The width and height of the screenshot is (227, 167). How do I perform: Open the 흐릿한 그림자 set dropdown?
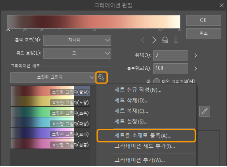(53, 77)
